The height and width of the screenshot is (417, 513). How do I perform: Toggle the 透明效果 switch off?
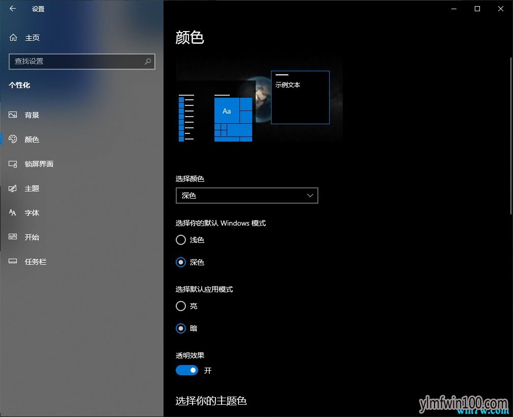[x=187, y=370]
